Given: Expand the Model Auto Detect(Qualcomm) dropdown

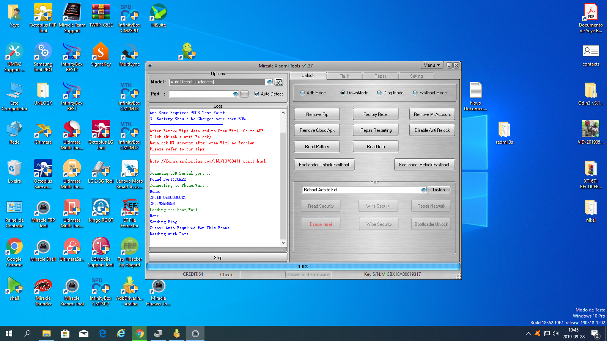Looking at the screenshot, I should tap(269, 82).
